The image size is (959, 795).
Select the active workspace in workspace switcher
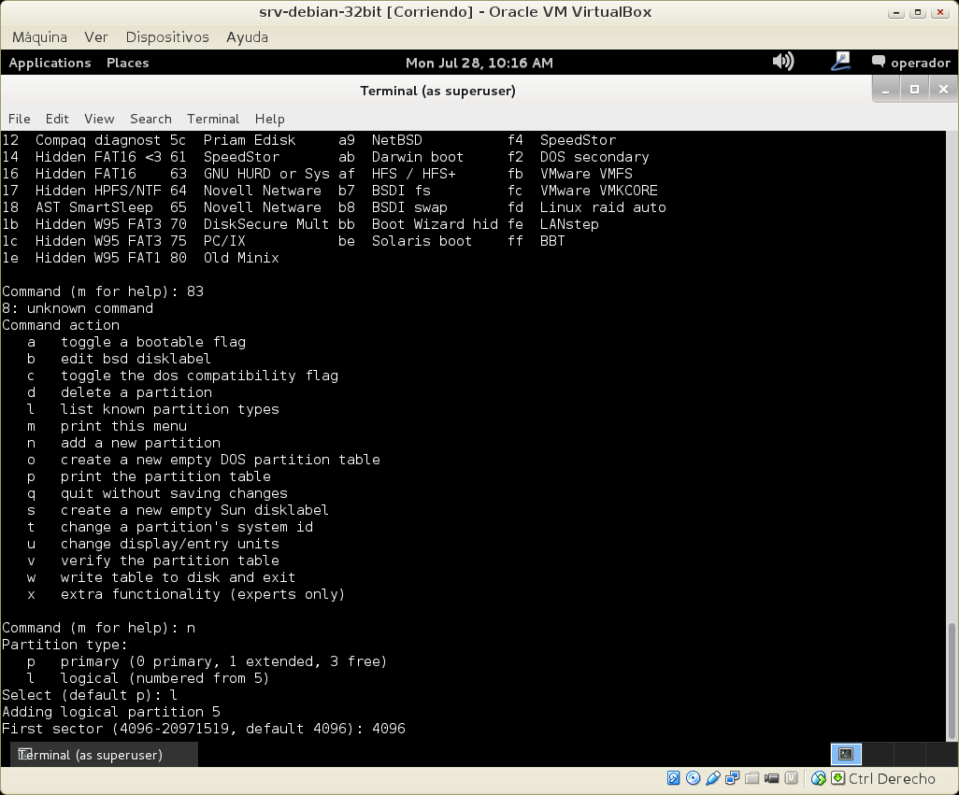click(845, 754)
